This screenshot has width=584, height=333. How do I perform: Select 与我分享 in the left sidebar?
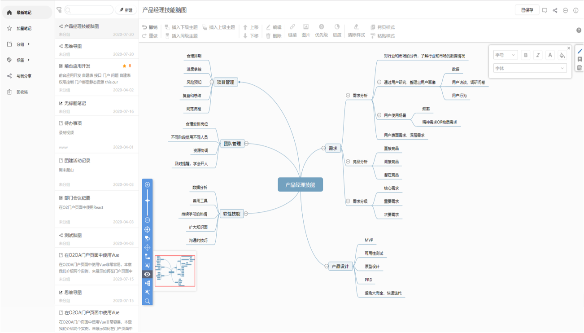tap(24, 76)
